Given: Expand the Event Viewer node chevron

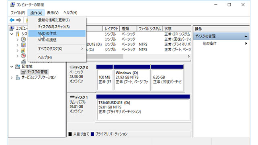Looking at the screenshot, I should (17, 45).
